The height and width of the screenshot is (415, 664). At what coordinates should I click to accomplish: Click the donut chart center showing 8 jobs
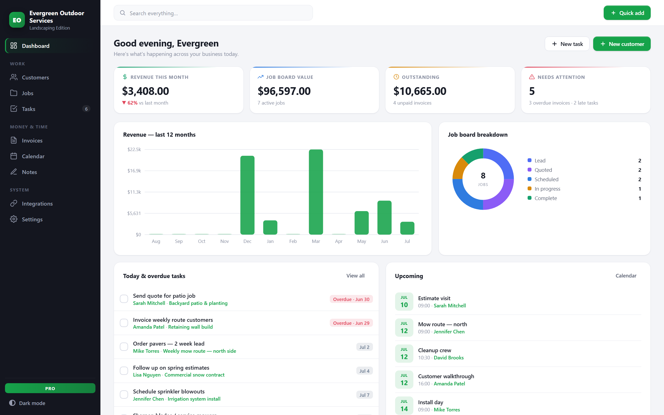click(x=483, y=179)
